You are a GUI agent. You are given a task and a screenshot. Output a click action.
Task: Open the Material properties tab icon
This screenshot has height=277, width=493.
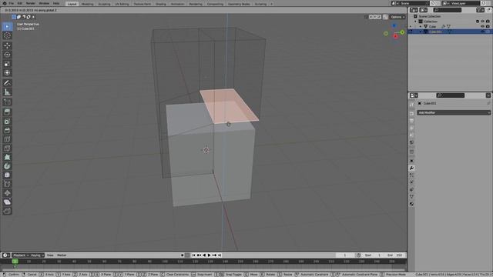[411, 204]
